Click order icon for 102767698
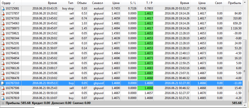Viewport: 249px width, 108px height. coord(3,93)
